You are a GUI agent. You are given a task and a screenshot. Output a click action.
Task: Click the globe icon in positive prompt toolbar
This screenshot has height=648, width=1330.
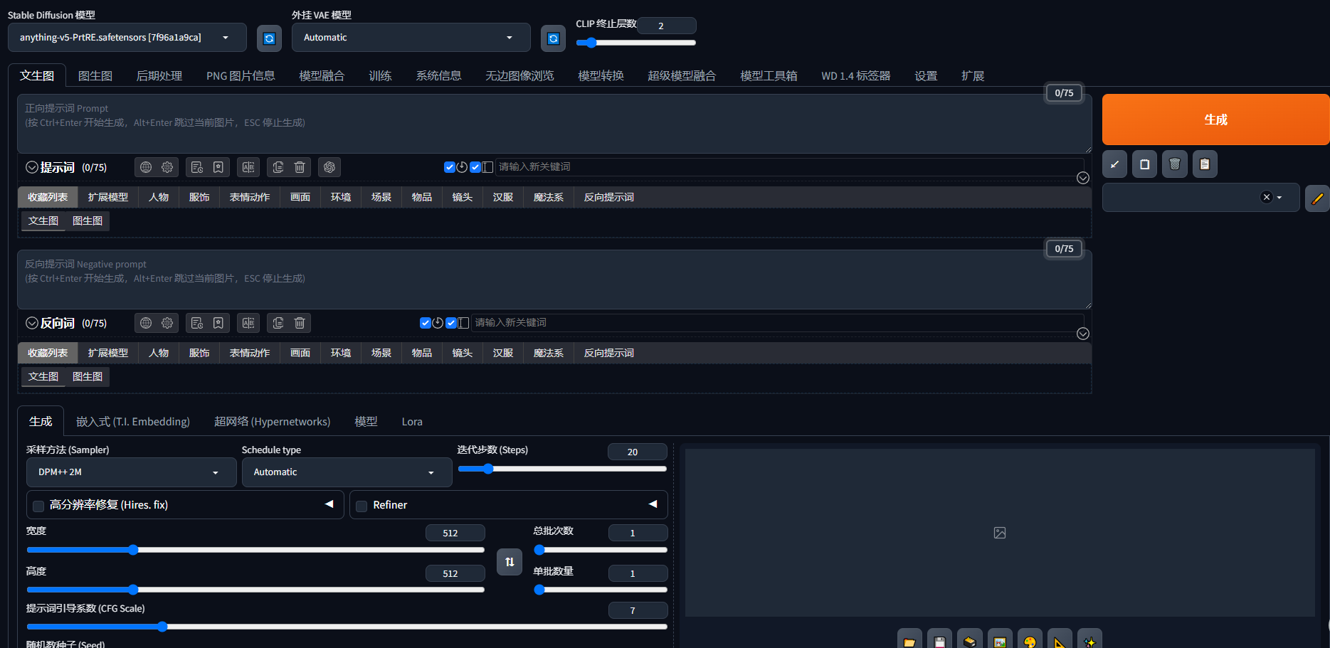pos(146,167)
